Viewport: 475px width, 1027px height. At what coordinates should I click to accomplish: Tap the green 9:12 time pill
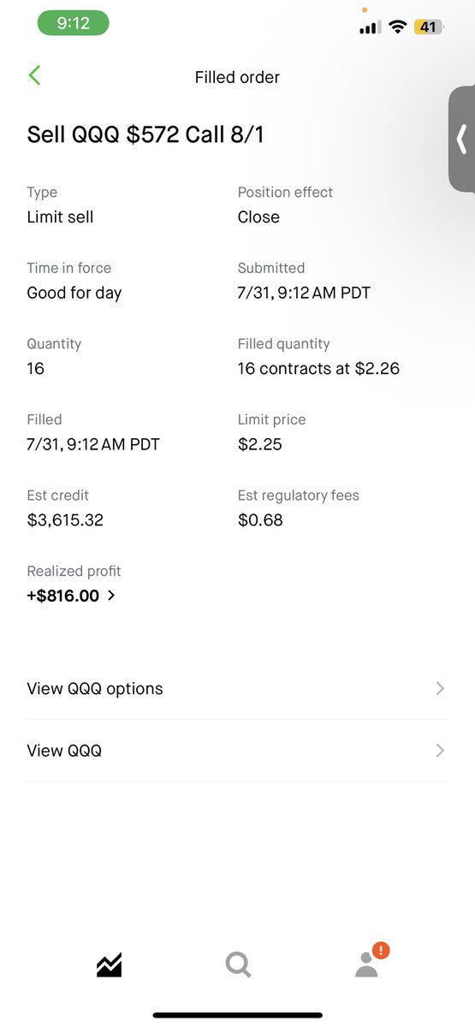[73, 24]
